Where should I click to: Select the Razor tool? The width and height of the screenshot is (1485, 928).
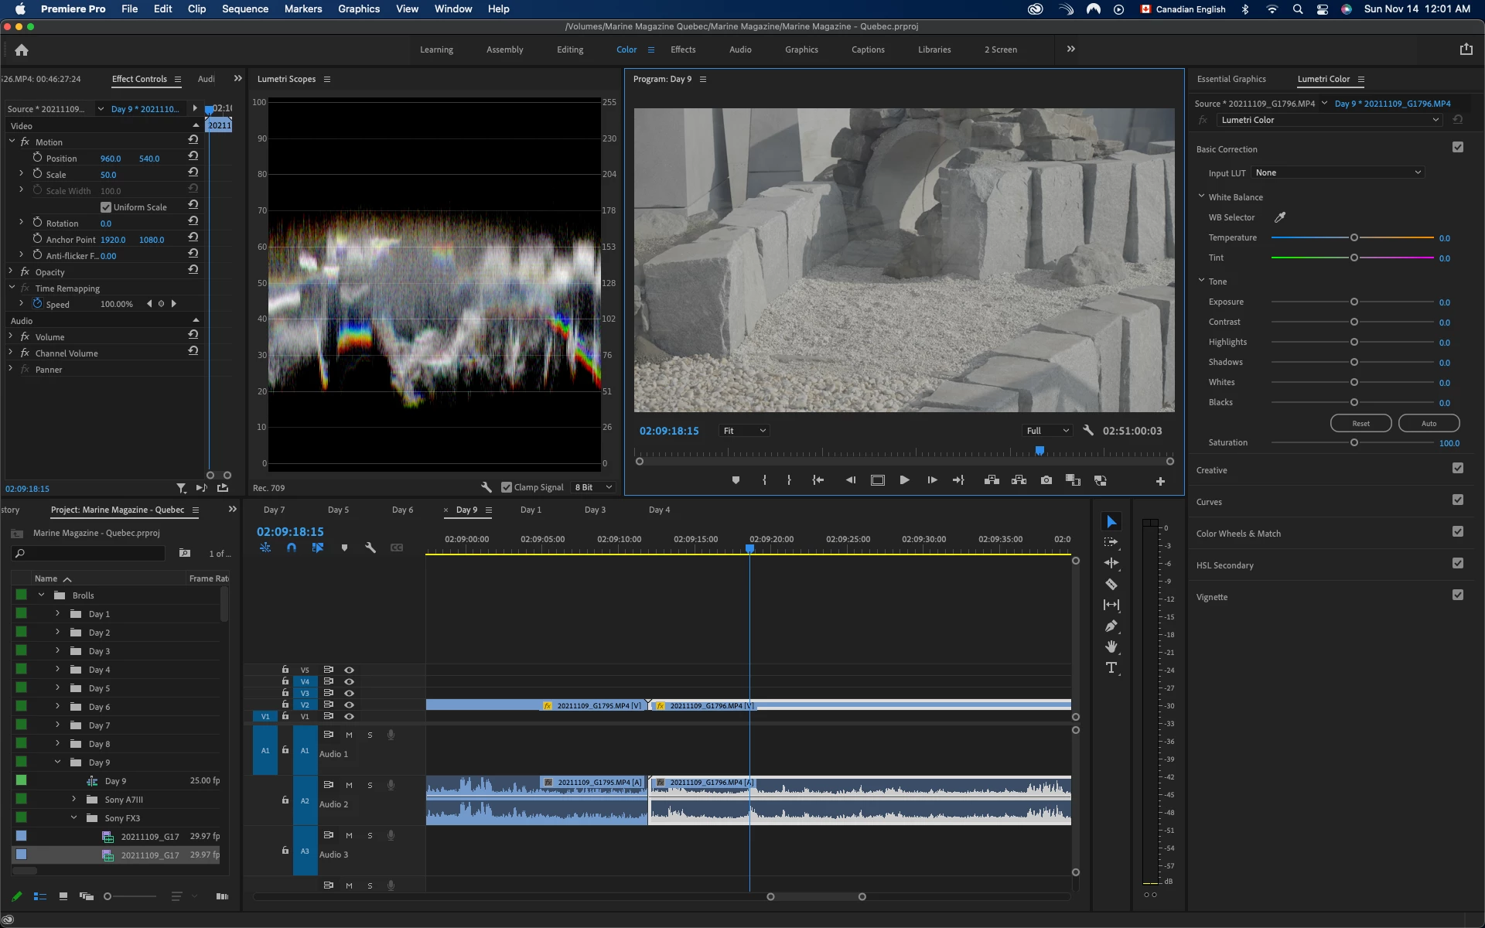1111,585
